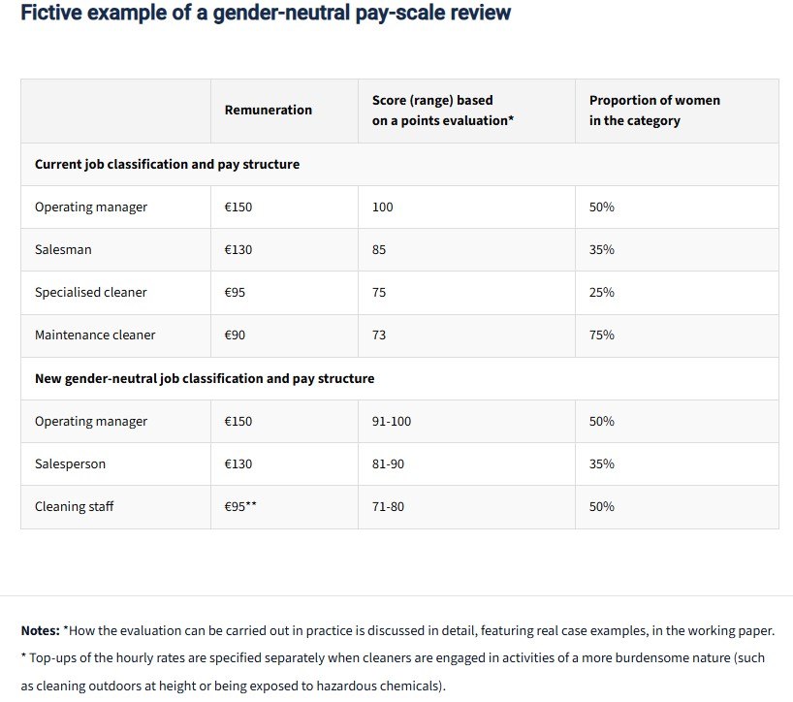Viewport: 793px width, 702px height.
Task: Click the score value 73
Action: (379, 335)
